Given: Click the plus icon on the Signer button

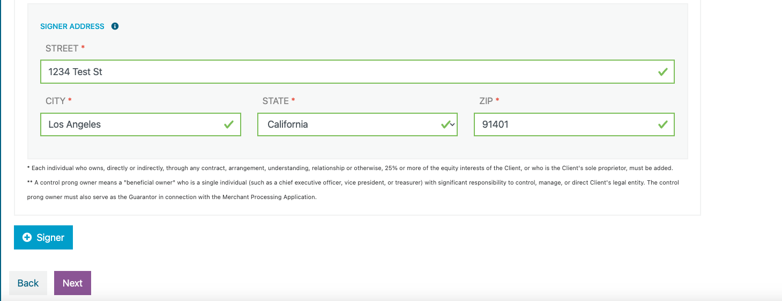Looking at the screenshot, I should [27, 237].
